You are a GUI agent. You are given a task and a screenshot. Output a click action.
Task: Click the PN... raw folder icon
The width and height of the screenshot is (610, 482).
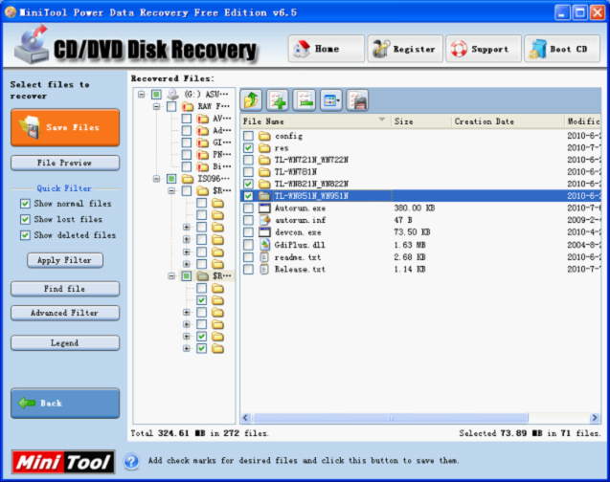click(x=202, y=155)
